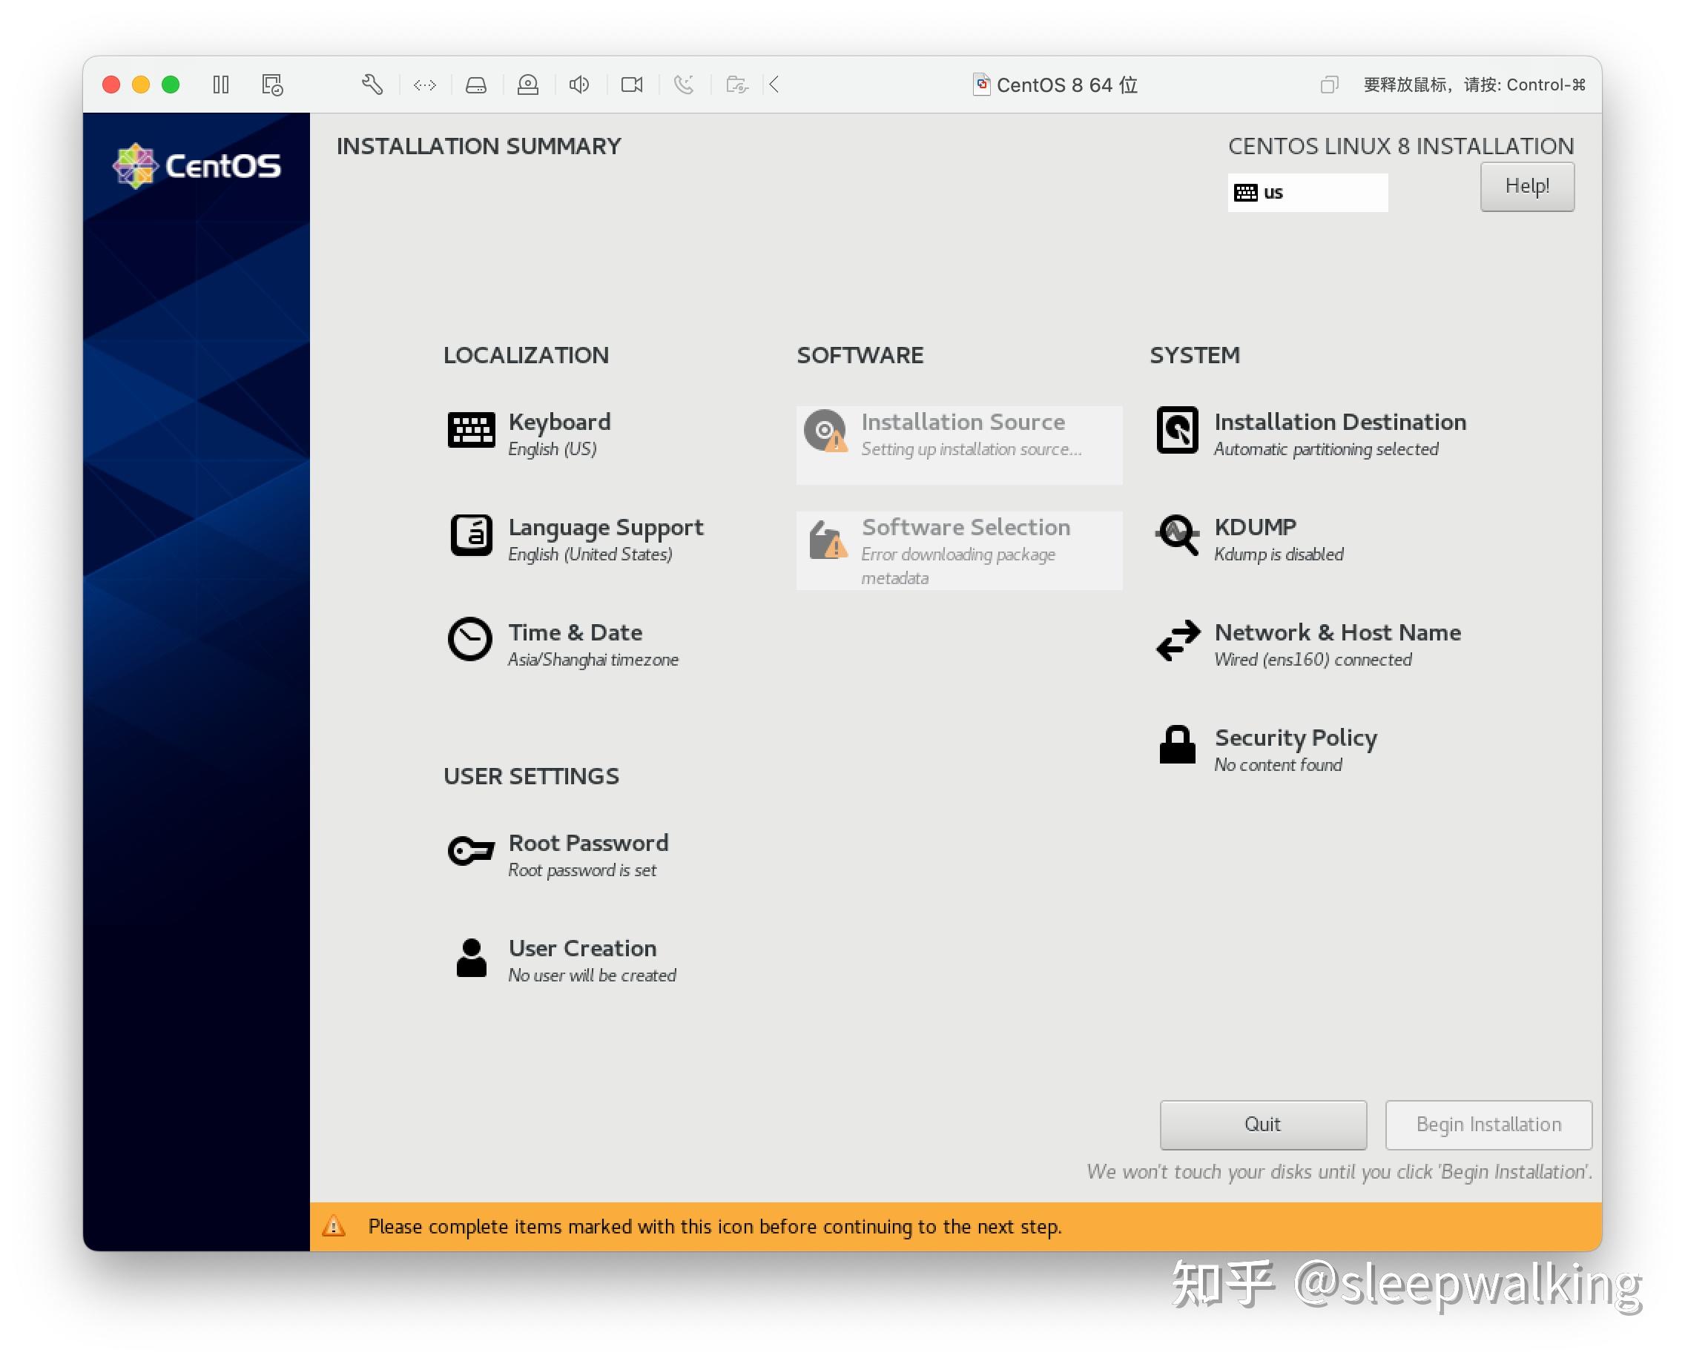Click the camera icon in toolbar
Image resolution: width=1685 pixels, height=1361 pixels.
(x=631, y=85)
